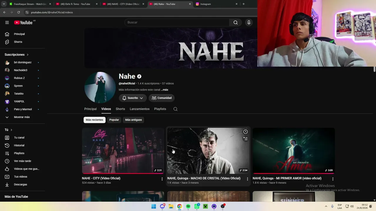The height and width of the screenshot is (211, 376).
Task: Open options menu for MACHO DE CRISTAL
Action: tap(247, 179)
